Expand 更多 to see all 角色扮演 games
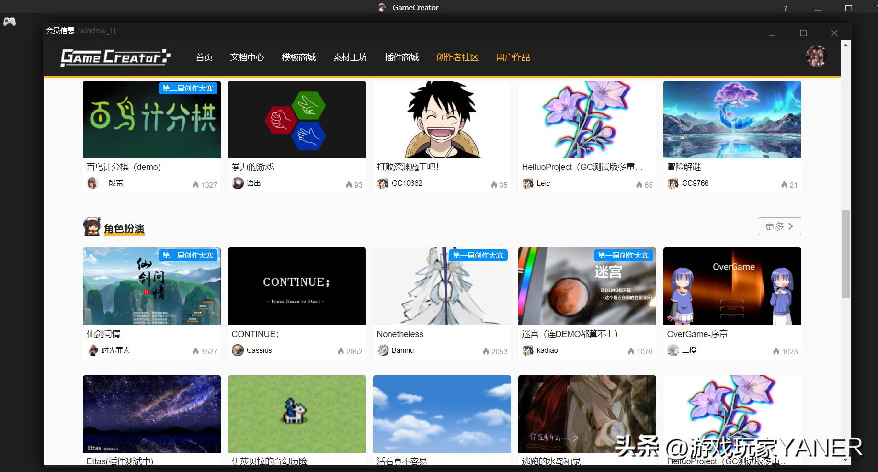878x472 pixels. (x=779, y=226)
